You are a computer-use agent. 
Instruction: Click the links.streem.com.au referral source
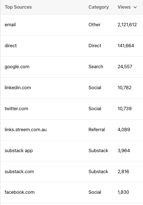pos(25,130)
